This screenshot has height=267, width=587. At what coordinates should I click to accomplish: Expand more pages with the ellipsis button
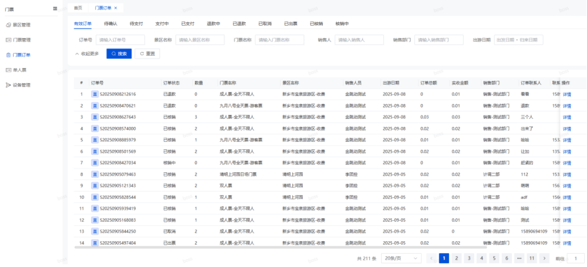519,258
